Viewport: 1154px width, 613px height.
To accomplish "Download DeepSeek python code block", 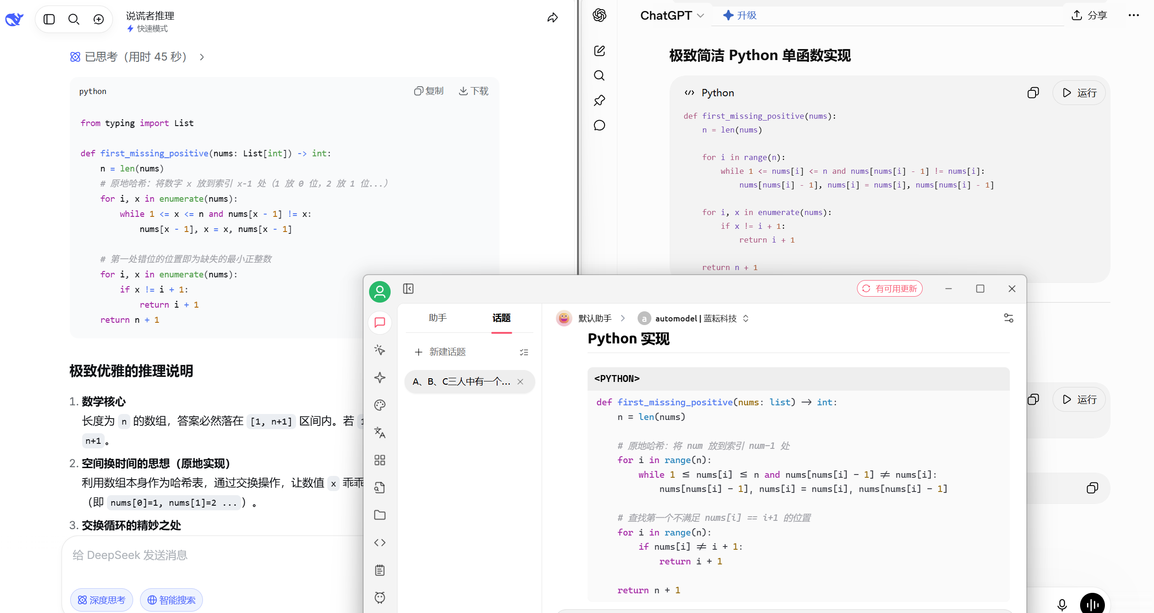I will pyautogui.click(x=474, y=91).
